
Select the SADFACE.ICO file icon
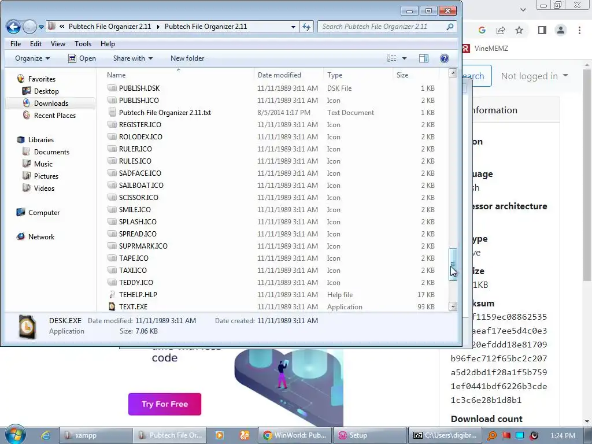(x=112, y=173)
